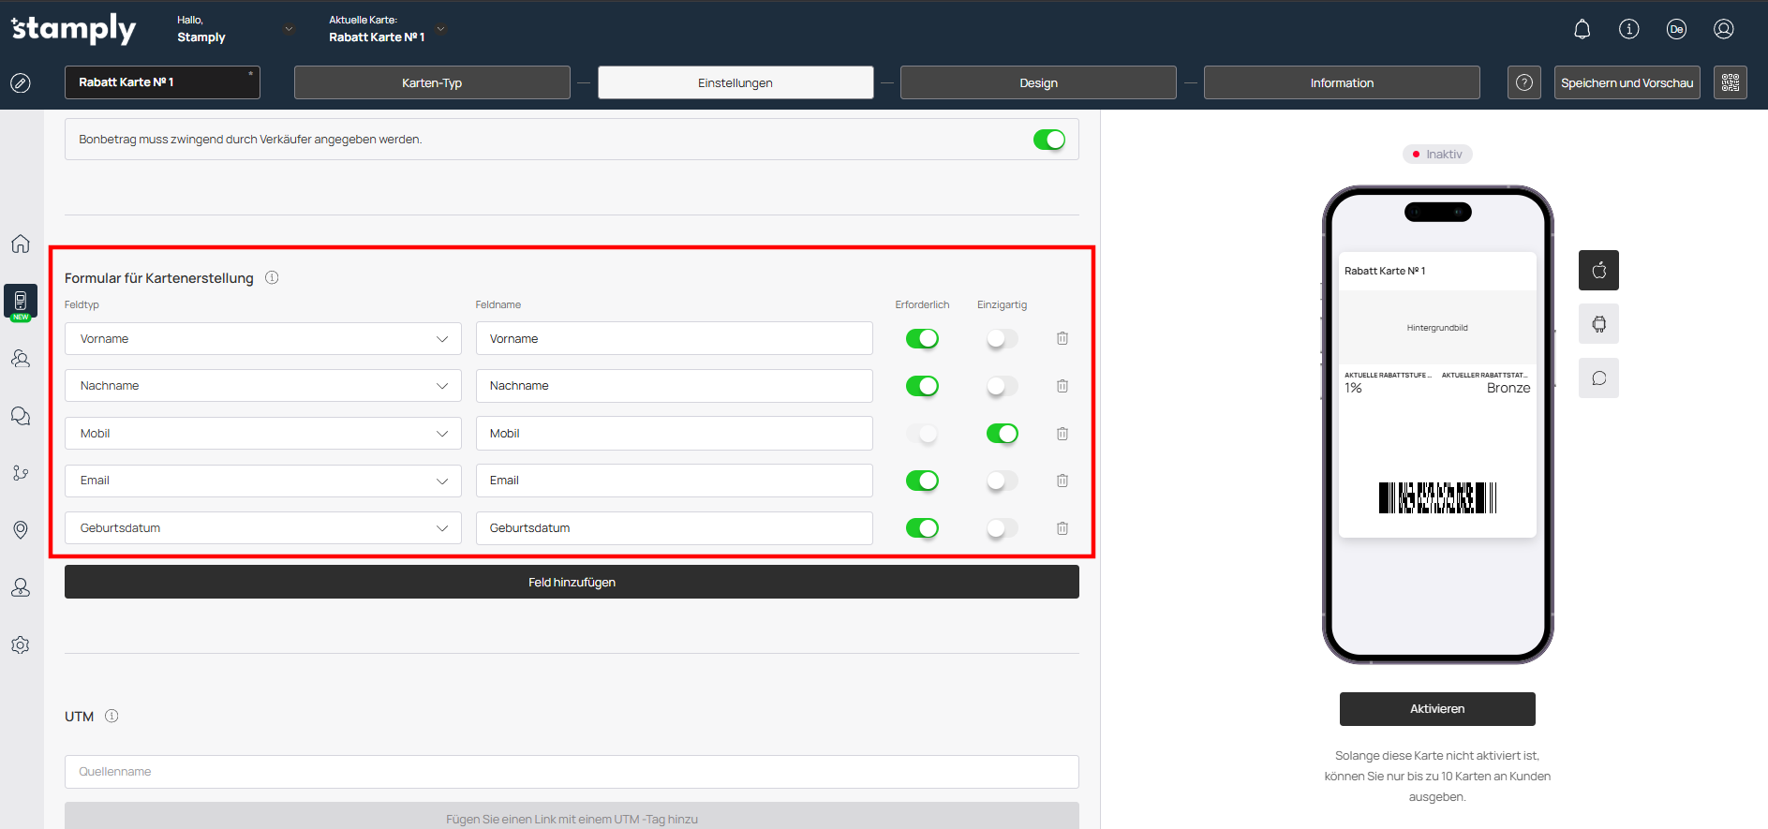Open the notifications bell icon
Screen dimensions: 1768x829
point(1582,29)
